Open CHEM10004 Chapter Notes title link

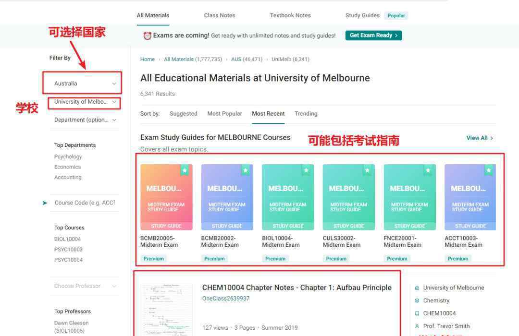(x=297, y=288)
